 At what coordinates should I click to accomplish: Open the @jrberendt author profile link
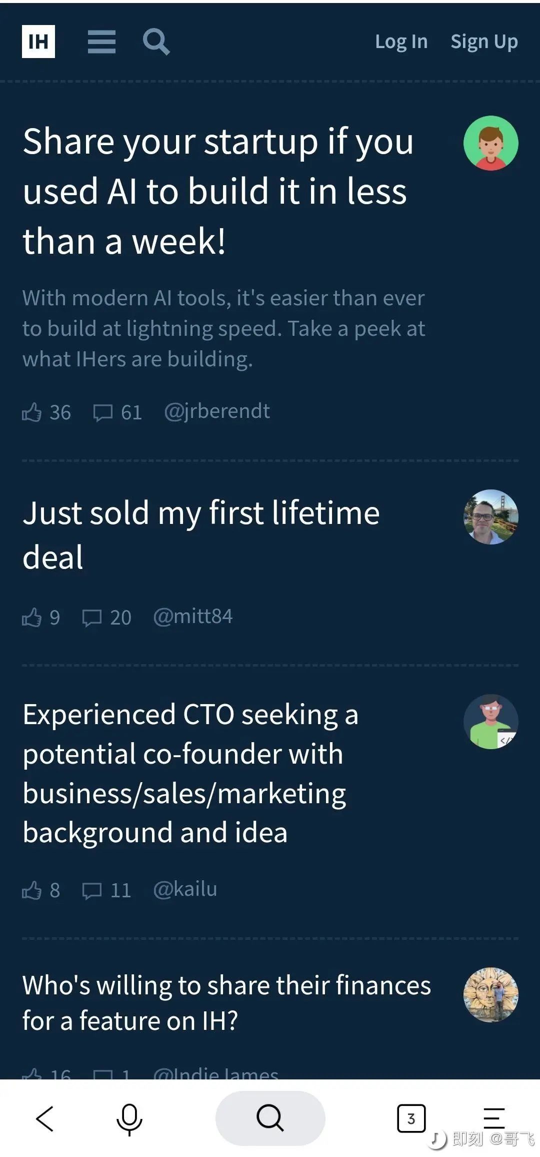217,411
